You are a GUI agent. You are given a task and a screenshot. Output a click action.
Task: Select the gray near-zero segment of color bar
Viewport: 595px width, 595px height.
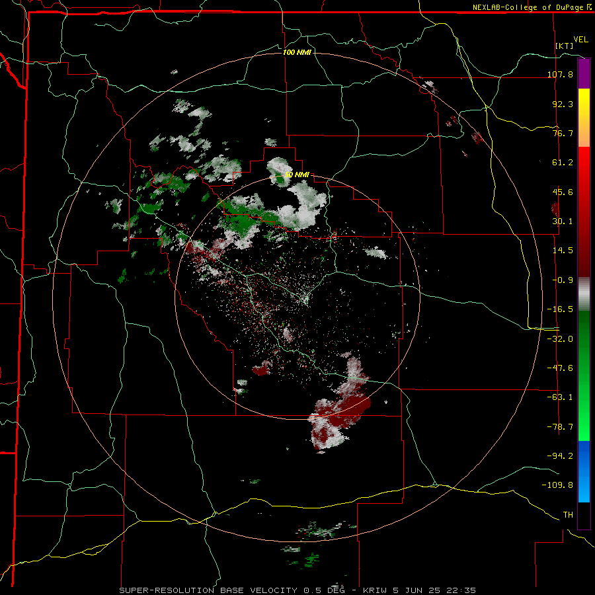click(584, 294)
